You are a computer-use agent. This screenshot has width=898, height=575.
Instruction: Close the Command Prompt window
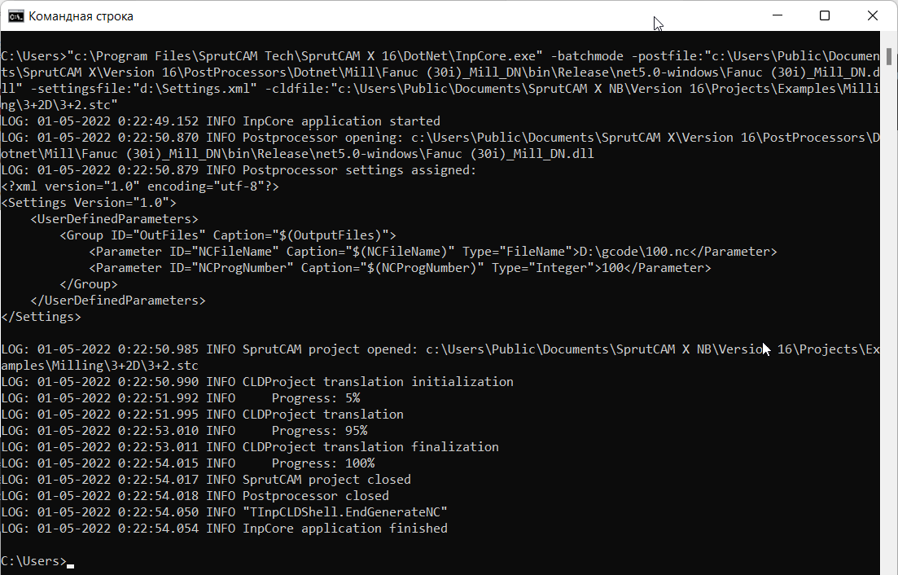point(873,15)
